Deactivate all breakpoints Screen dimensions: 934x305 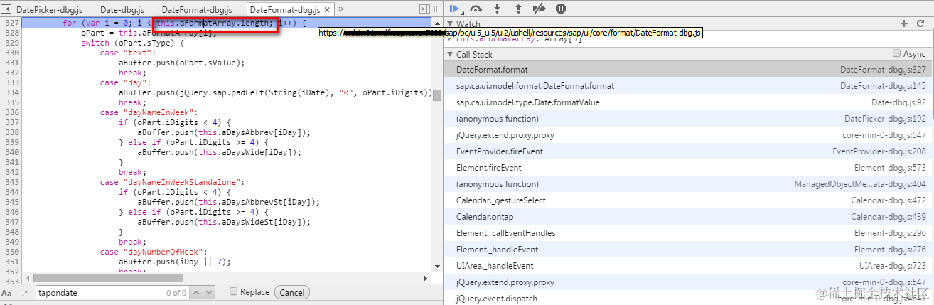[x=539, y=9]
